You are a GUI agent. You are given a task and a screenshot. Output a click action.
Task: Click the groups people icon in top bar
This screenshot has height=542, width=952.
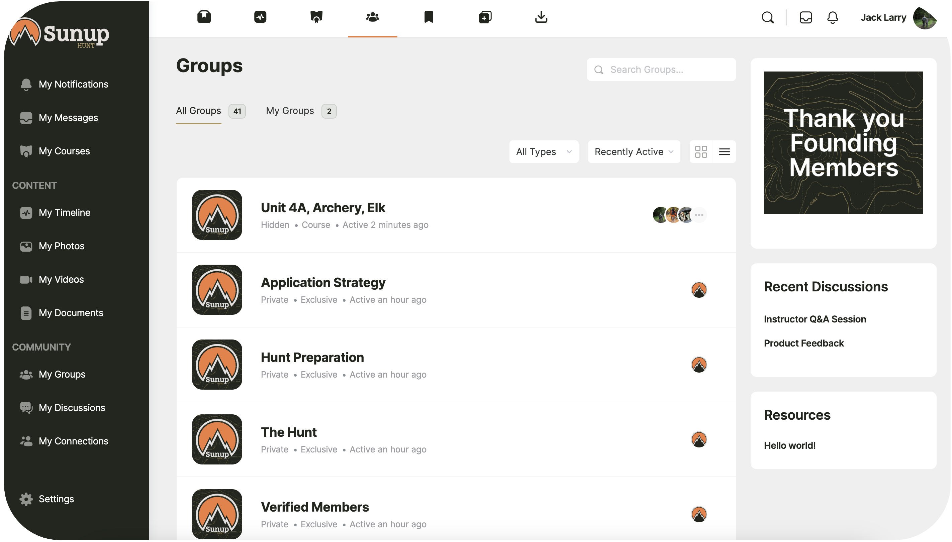coord(372,17)
